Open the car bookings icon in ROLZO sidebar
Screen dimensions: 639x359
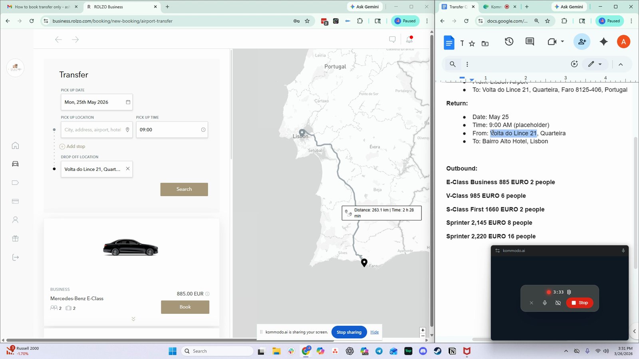tap(15, 164)
